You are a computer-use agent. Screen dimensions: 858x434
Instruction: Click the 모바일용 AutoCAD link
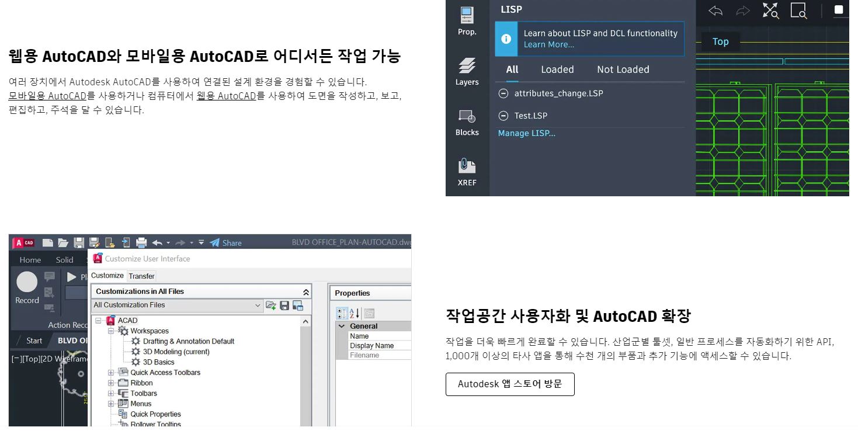(x=47, y=96)
